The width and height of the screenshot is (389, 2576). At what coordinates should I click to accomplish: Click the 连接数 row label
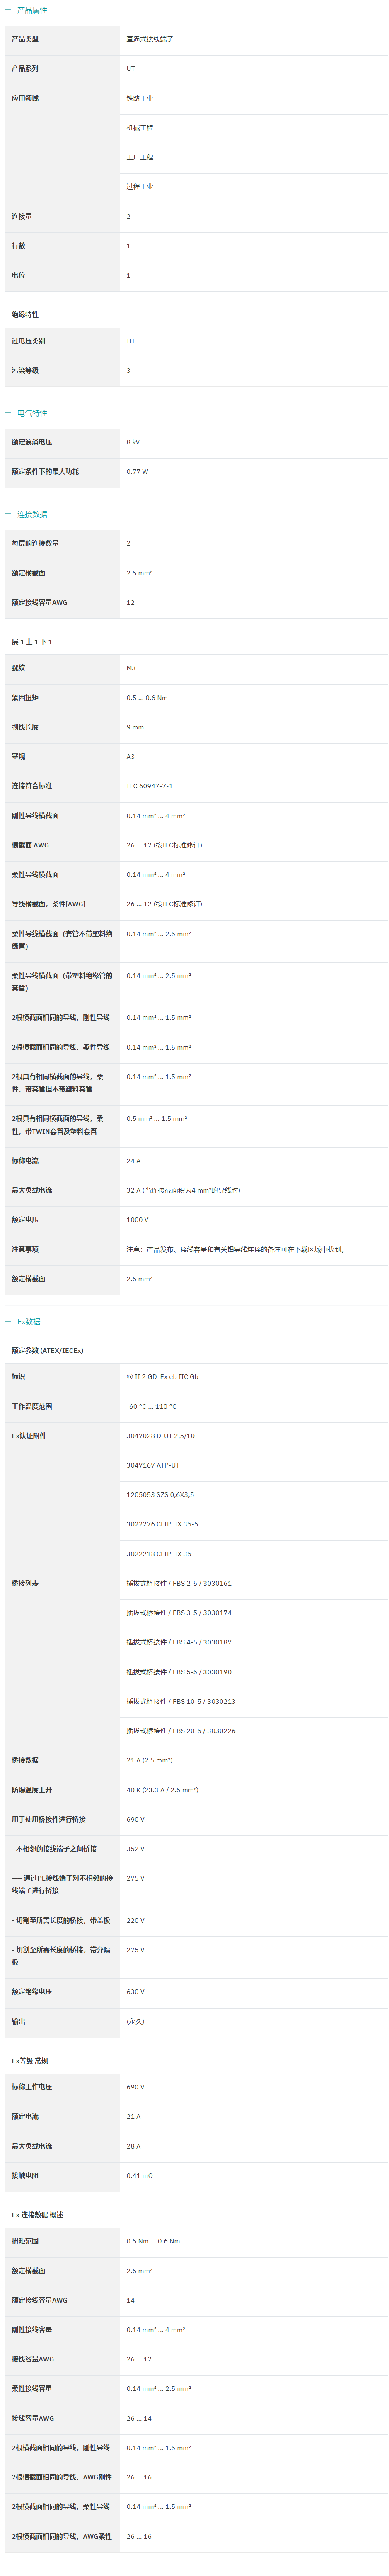(22, 216)
